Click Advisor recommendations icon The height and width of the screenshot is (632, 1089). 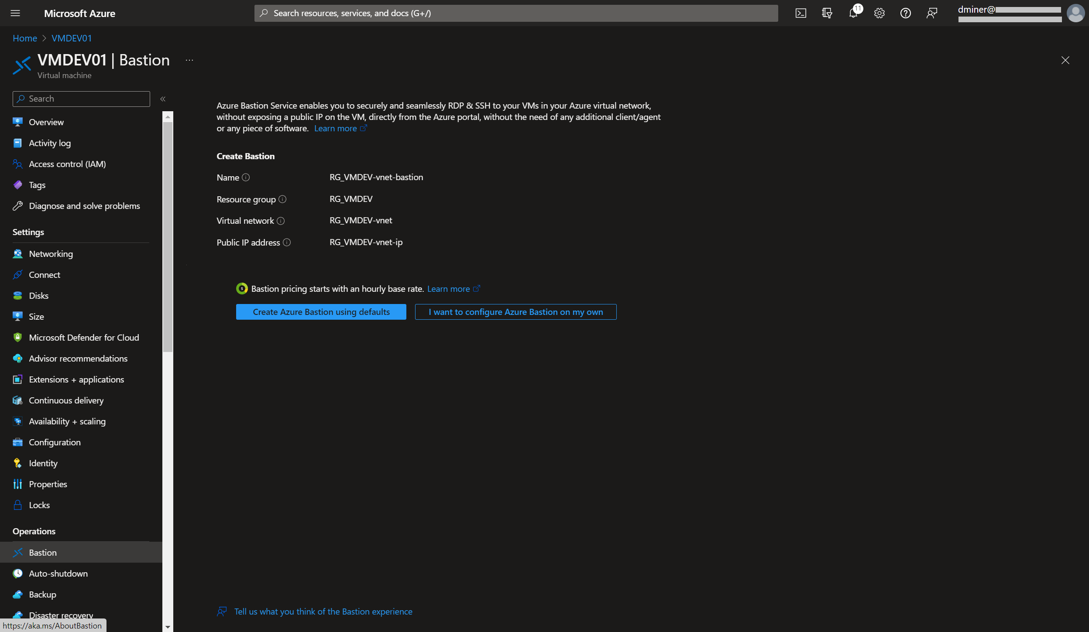click(x=17, y=359)
